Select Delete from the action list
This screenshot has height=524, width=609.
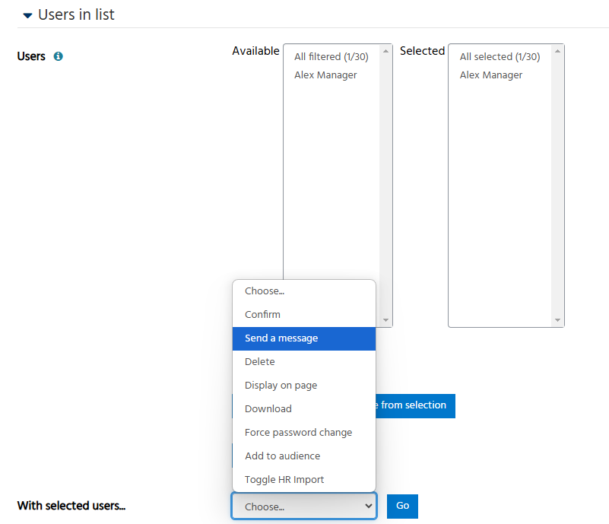click(x=260, y=362)
